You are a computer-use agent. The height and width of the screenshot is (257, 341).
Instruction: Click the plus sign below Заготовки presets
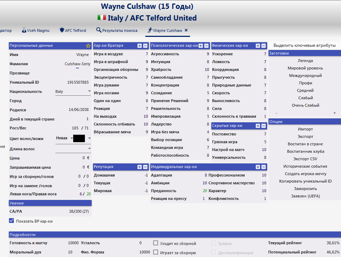[x=335, y=113]
